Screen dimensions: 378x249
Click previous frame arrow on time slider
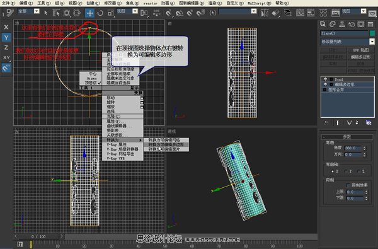pos(16,236)
